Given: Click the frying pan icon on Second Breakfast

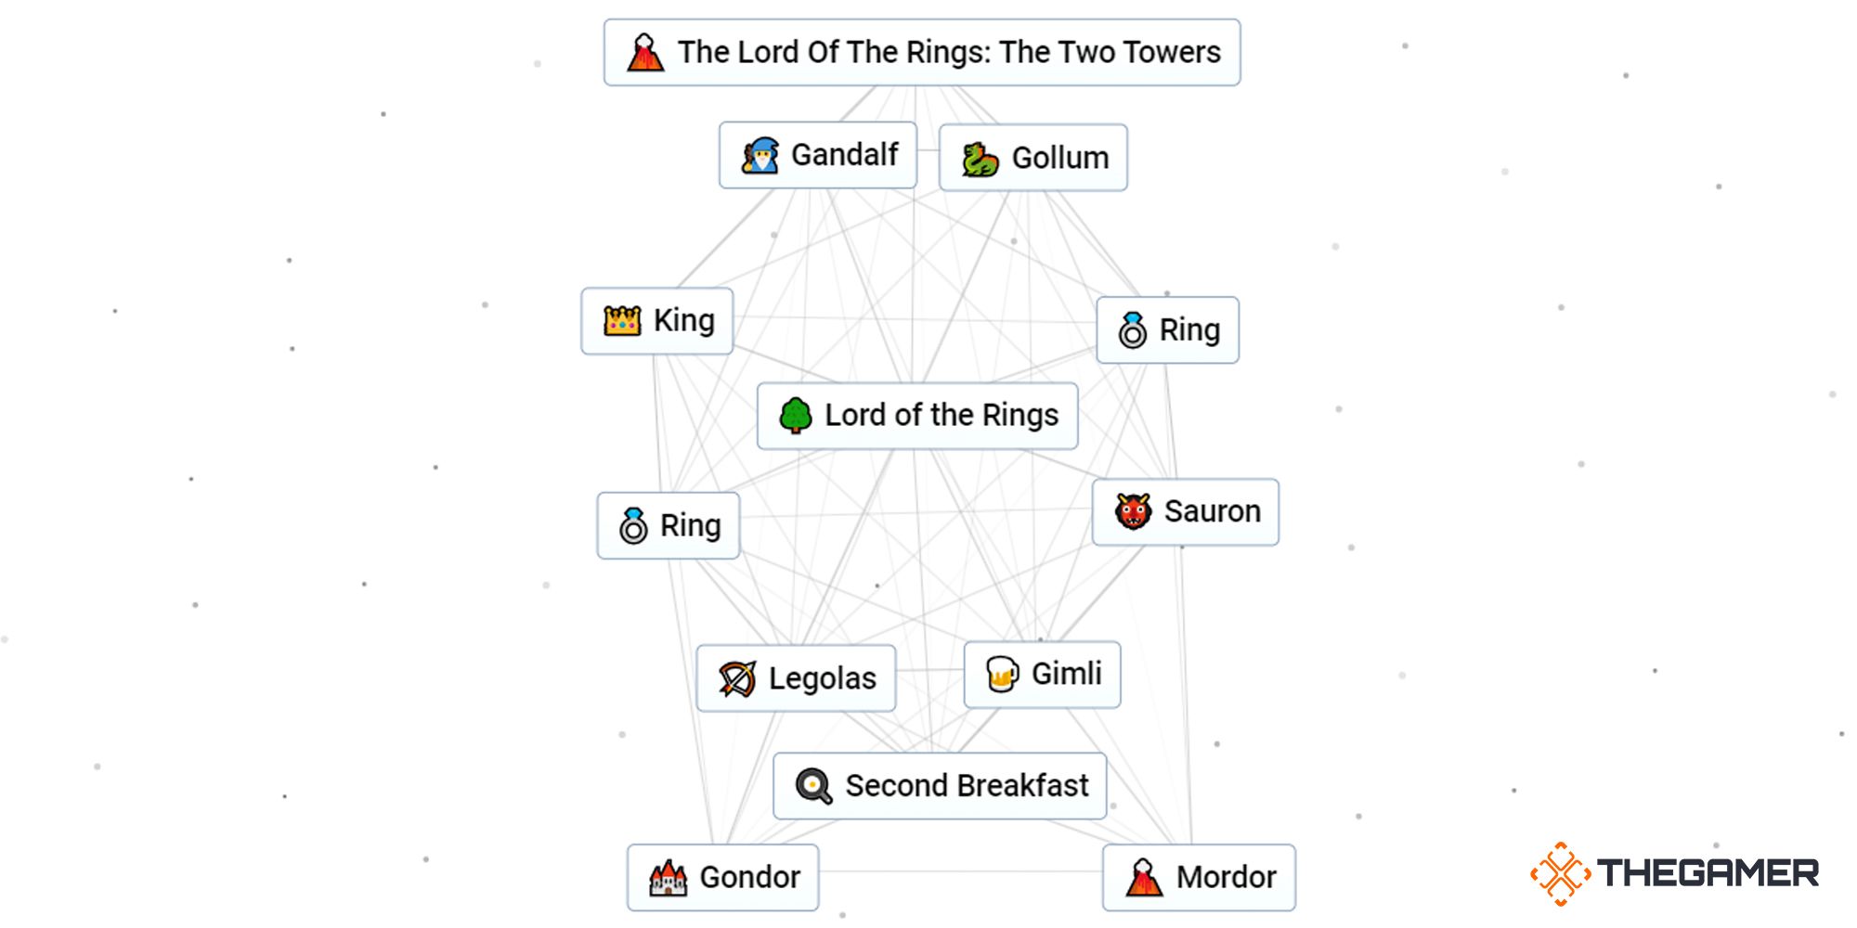Looking at the screenshot, I should [814, 787].
